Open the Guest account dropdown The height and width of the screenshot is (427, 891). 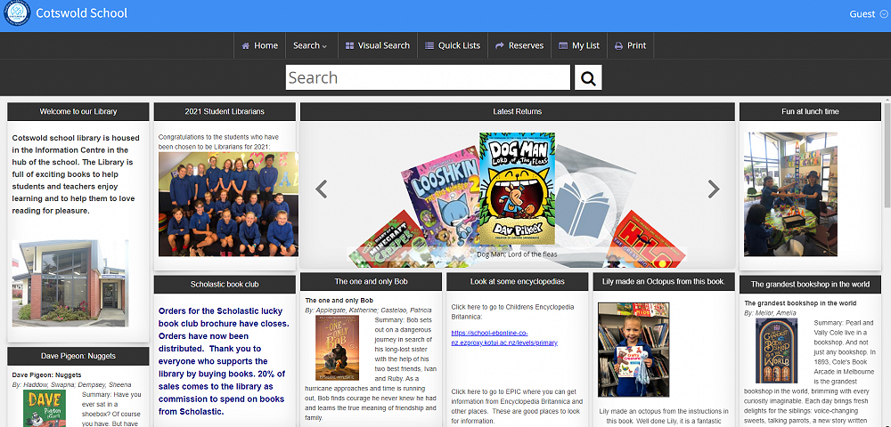click(863, 14)
